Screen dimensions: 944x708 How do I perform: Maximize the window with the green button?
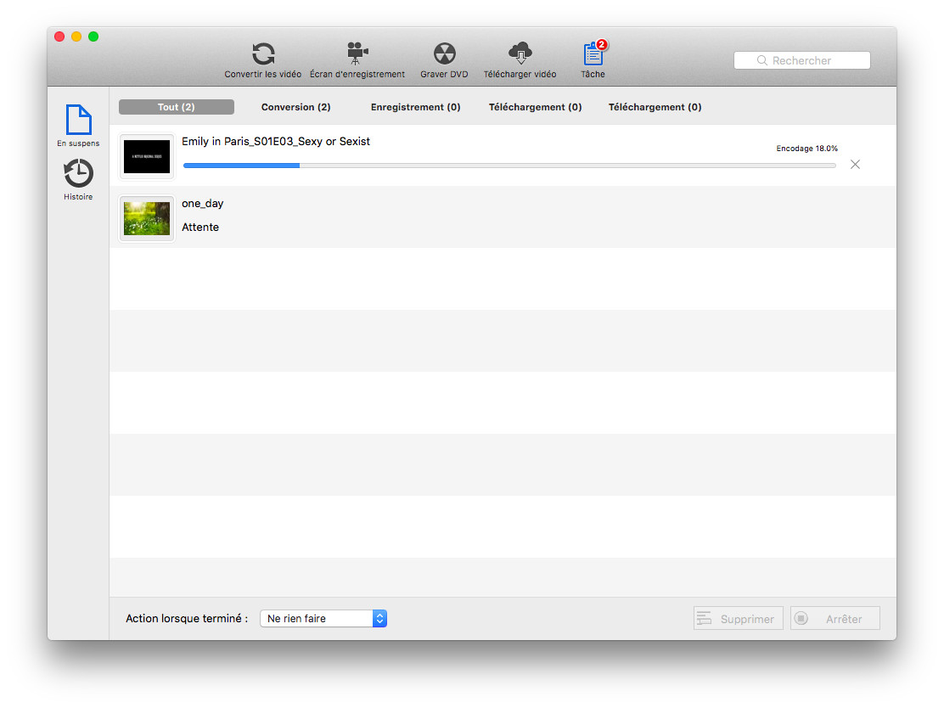click(x=93, y=37)
